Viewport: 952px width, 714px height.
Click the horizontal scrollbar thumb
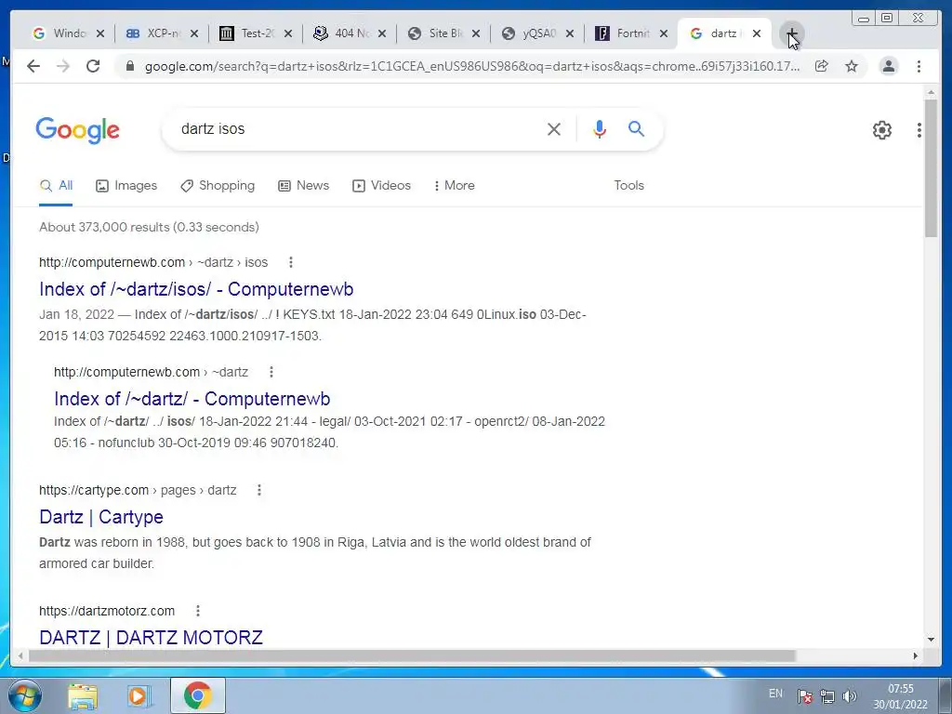point(412,655)
